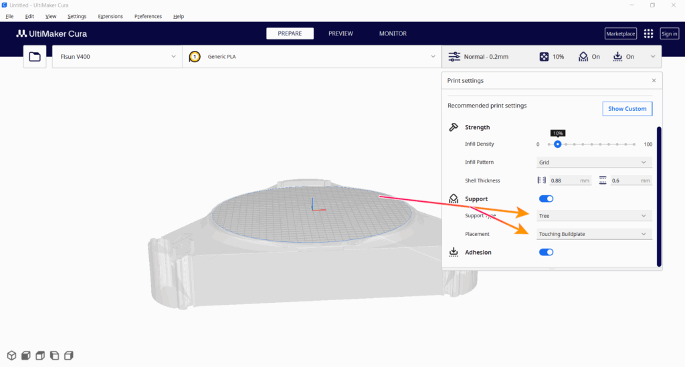Image resolution: width=685 pixels, height=367 pixels.
Task: Click the Infill Density label
Action: 479,144
